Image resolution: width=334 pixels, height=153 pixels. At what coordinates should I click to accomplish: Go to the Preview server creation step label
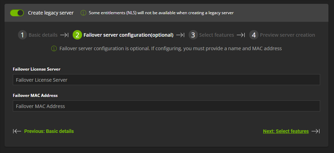287,35
